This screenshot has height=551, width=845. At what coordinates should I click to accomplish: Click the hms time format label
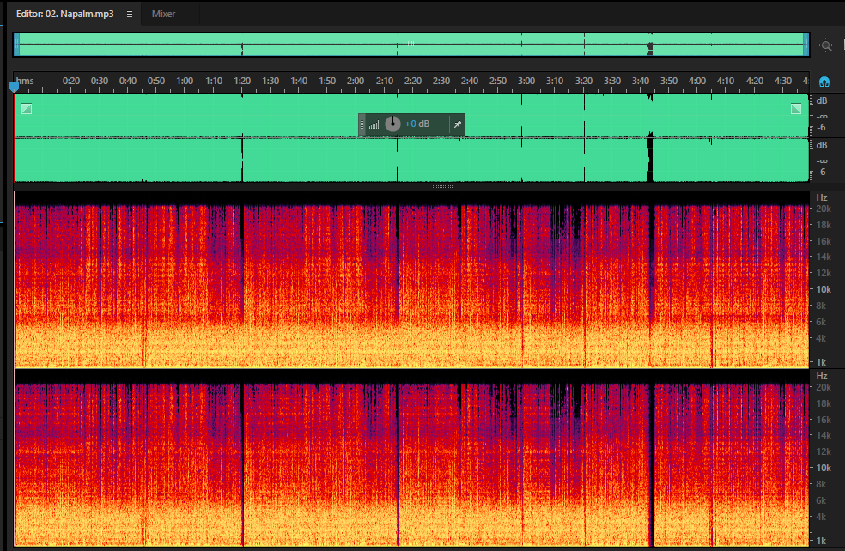click(x=25, y=81)
